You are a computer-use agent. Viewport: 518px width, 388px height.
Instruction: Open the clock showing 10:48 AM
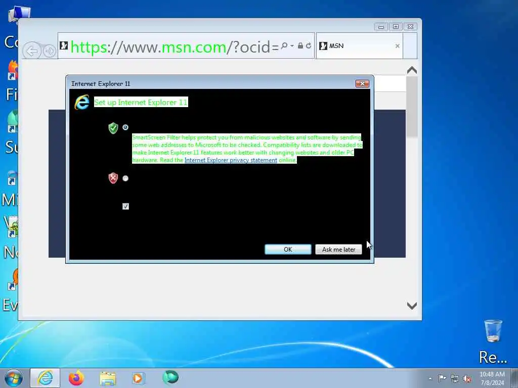click(492, 378)
